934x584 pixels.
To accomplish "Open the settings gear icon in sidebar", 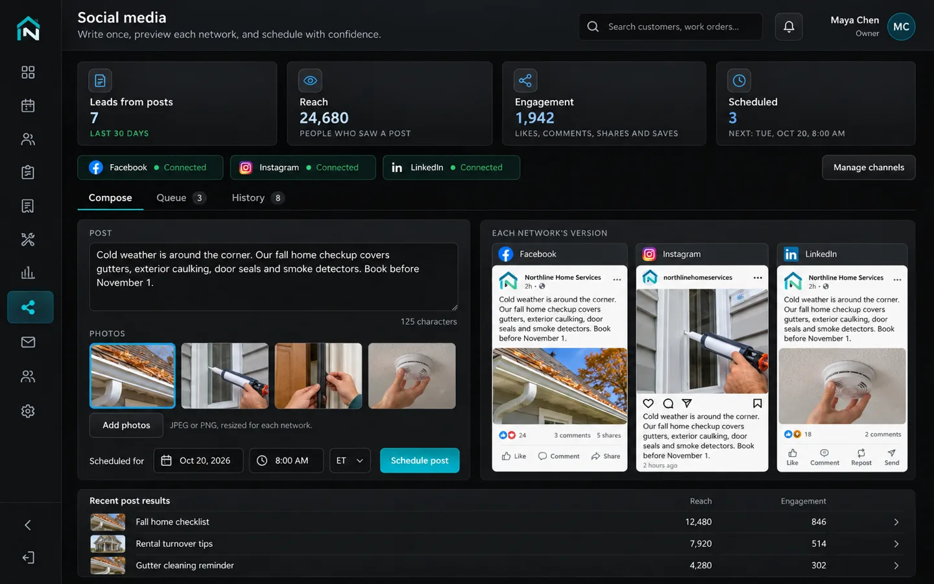I will click(28, 411).
